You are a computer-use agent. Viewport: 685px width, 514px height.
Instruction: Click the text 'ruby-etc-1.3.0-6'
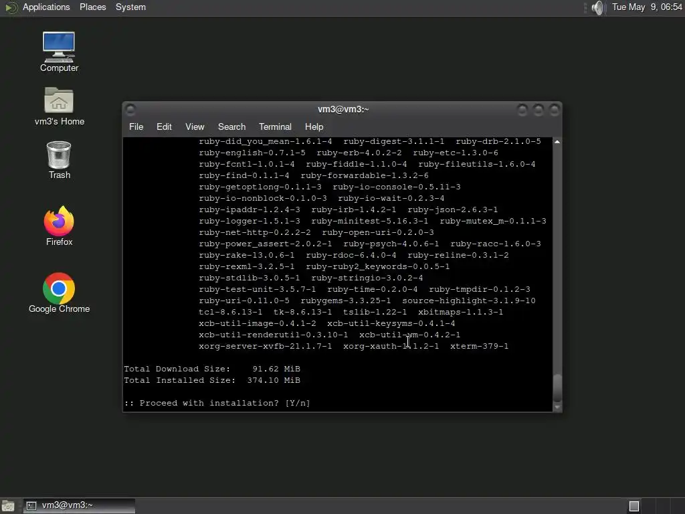tap(455, 153)
